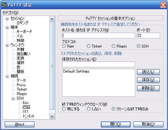
Task: Open 特徴 category
Action: point(20,40)
